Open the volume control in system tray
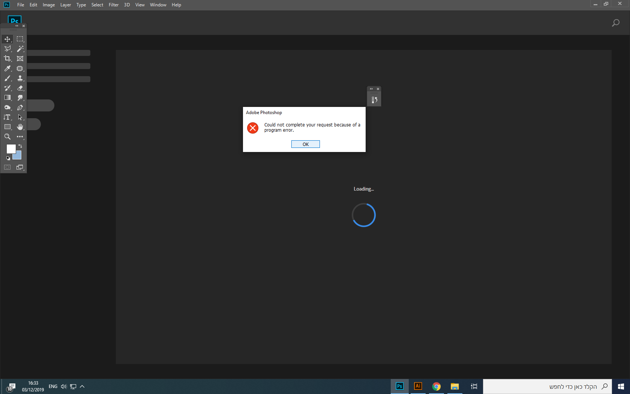 63,386
